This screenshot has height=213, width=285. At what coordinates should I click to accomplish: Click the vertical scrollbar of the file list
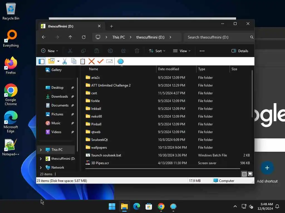click(252, 94)
